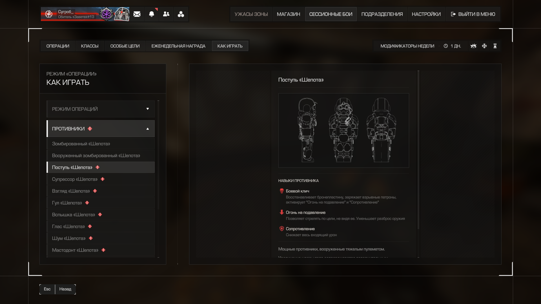Viewport: 541px width, 304px height.
Task: Open the squad group icon
Action: click(181, 14)
